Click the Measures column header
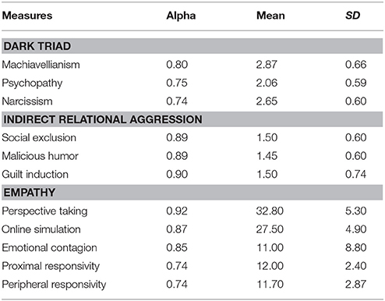Screen dimensions: 385x301 tap(27, 16)
